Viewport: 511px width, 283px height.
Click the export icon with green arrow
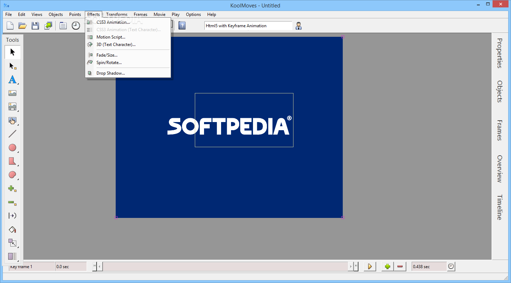click(48, 25)
